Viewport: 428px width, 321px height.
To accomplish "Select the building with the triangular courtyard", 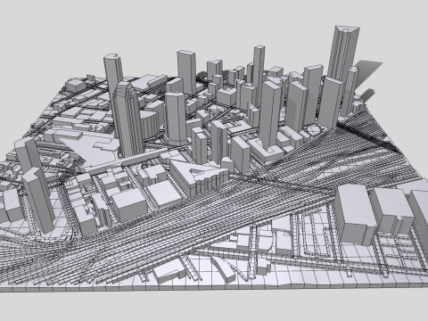I will coord(200,177).
